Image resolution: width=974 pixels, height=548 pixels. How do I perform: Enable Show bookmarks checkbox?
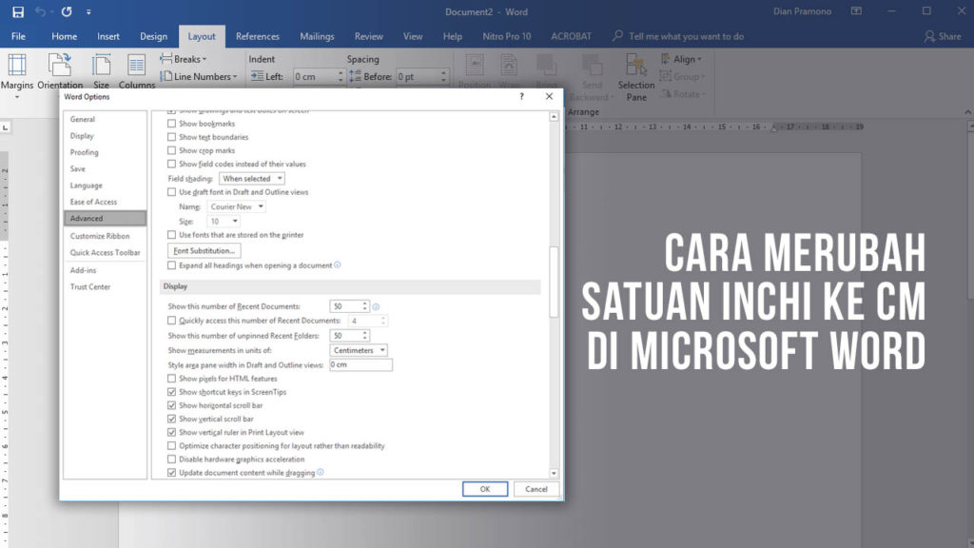tap(171, 124)
